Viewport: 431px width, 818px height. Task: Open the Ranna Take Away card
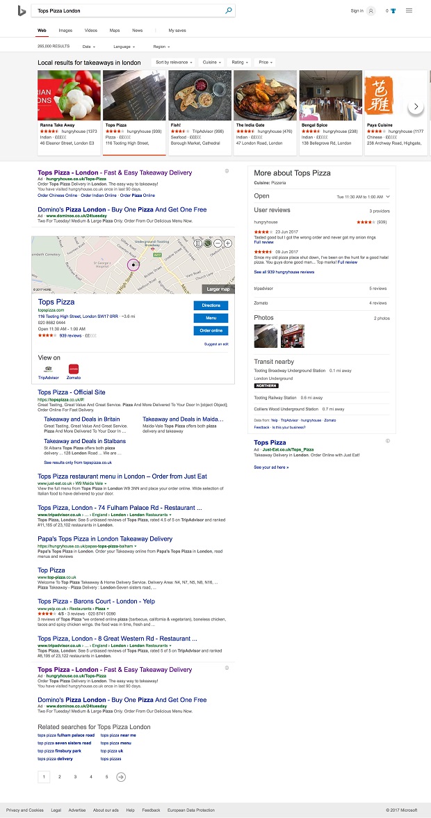[69, 112]
